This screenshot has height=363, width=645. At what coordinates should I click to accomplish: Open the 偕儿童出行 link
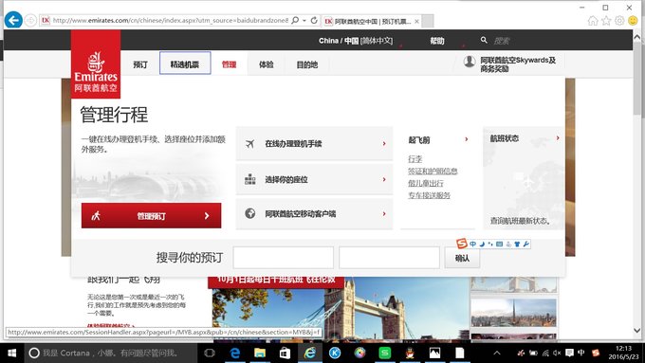coord(426,183)
